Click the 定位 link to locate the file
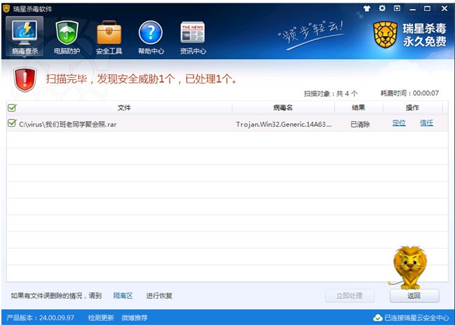This screenshot has width=455, height=325. click(x=398, y=123)
